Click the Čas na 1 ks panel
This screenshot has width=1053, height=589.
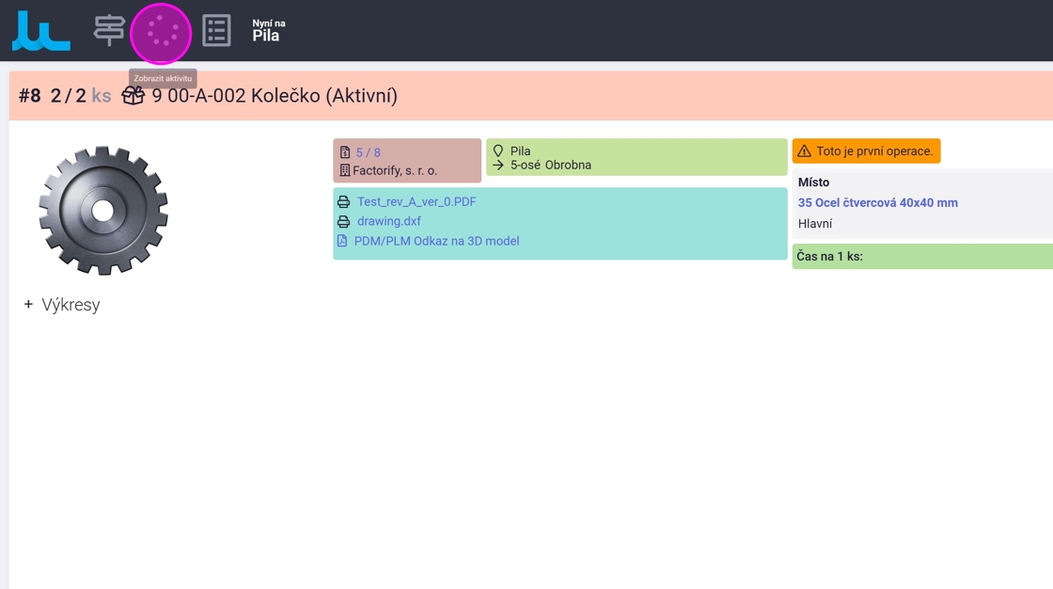point(921,257)
